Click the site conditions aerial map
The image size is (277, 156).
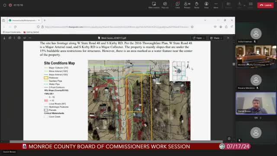click(x=139, y=100)
